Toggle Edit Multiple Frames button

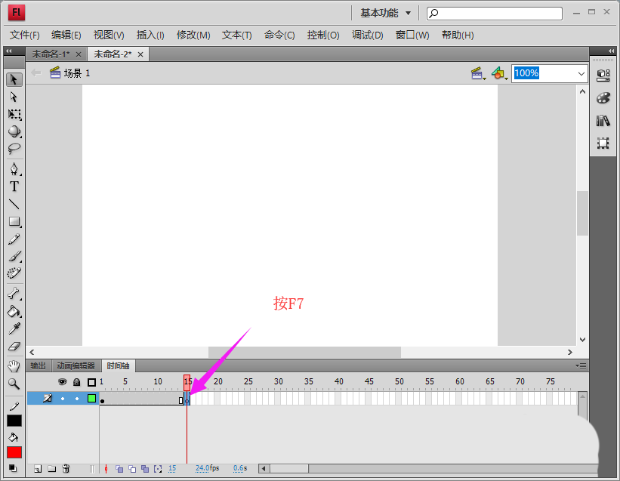pyautogui.click(x=145, y=469)
